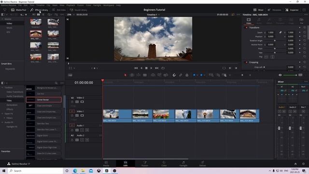This screenshot has width=309, height=174.
Task: Switch to the Edit page tab
Action: point(126,163)
